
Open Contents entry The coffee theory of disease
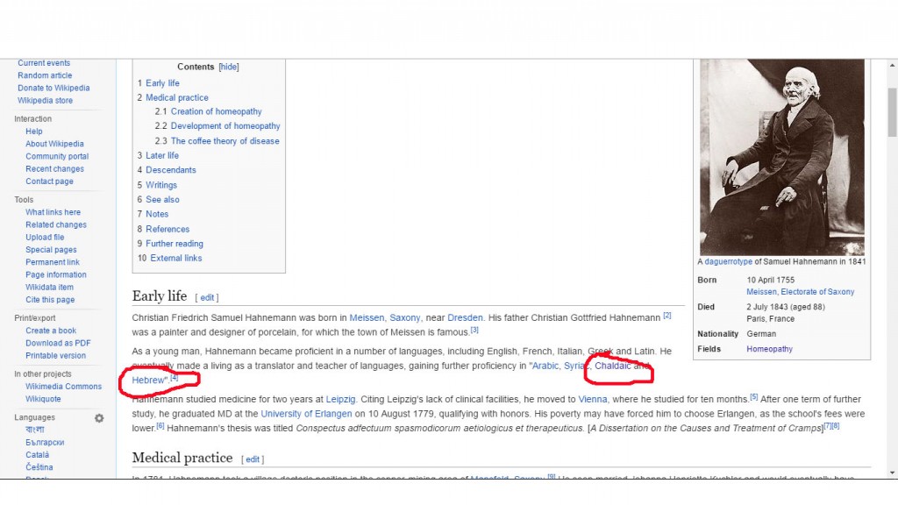pos(225,141)
